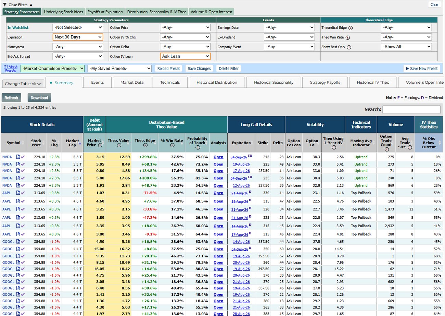Open document icon in GOOGL row priced 15.00
This screenshot has width=445, height=316.
coord(18,249)
